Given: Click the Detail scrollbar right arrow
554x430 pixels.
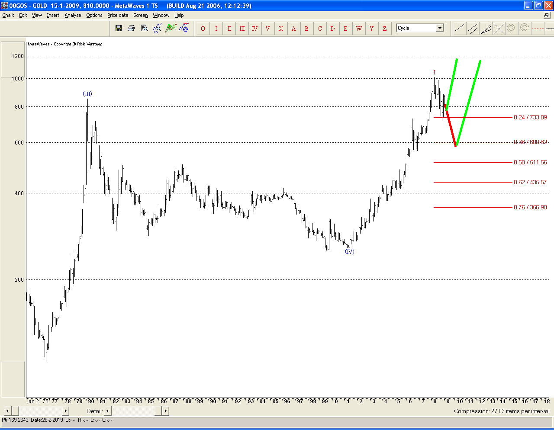Looking at the screenshot, I should [165, 411].
